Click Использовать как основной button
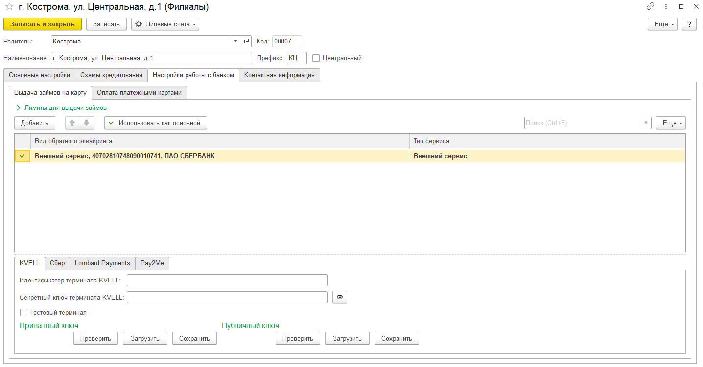This screenshot has height=367, width=703. [156, 123]
